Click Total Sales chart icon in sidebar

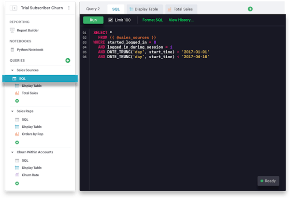[17, 93]
